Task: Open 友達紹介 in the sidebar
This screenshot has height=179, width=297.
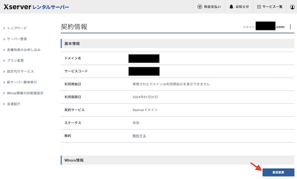Action: (x=13, y=104)
